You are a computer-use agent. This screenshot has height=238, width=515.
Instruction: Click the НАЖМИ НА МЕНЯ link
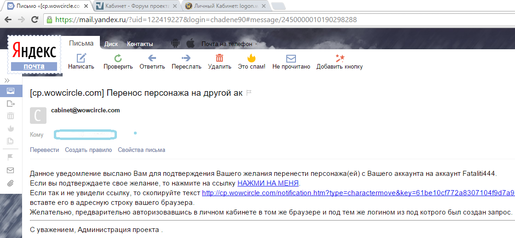pyautogui.click(x=268, y=183)
